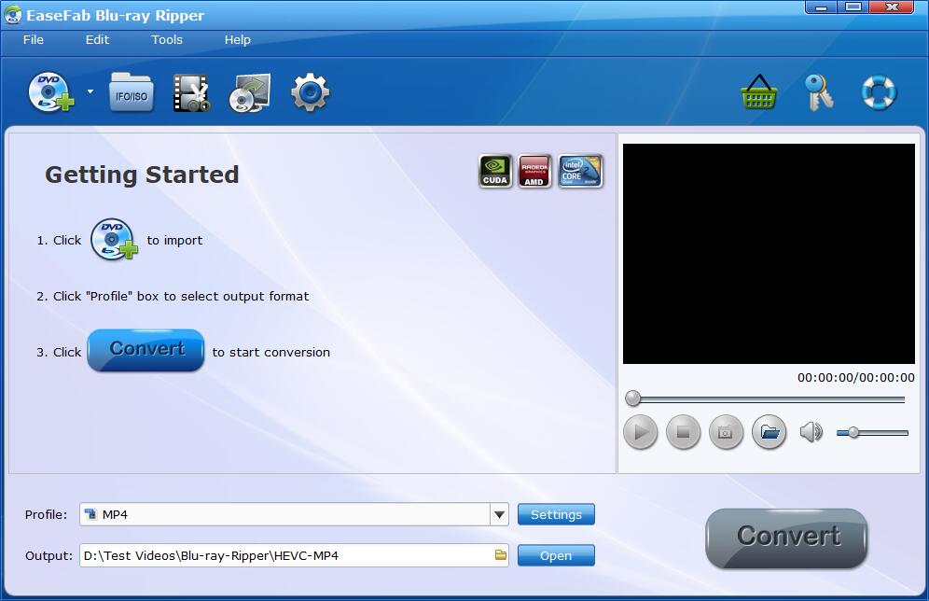Image resolution: width=929 pixels, height=601 pixels.
Task: Click the green shopping basket icon
Action: (x=759, y=91)
